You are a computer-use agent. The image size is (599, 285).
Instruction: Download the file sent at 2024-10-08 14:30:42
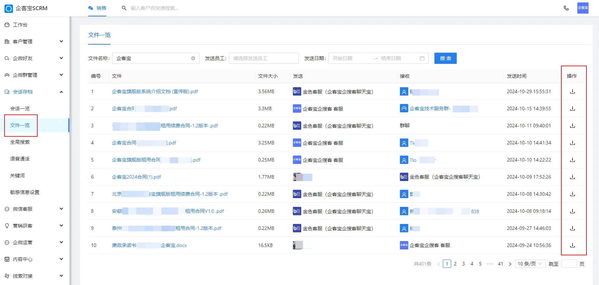(572, 194)
